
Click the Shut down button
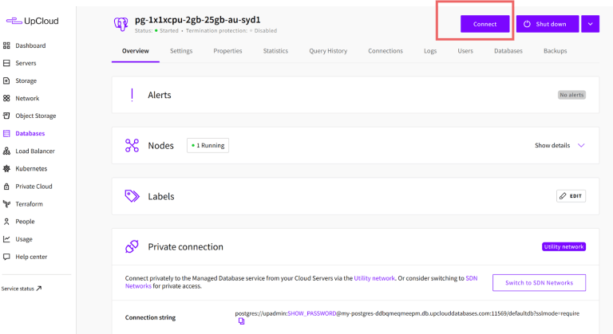[548, 24]
